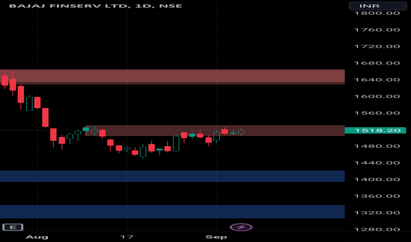
Task: Click the upper red resistance zone near 1640
Action: click(x=172, y=77)
